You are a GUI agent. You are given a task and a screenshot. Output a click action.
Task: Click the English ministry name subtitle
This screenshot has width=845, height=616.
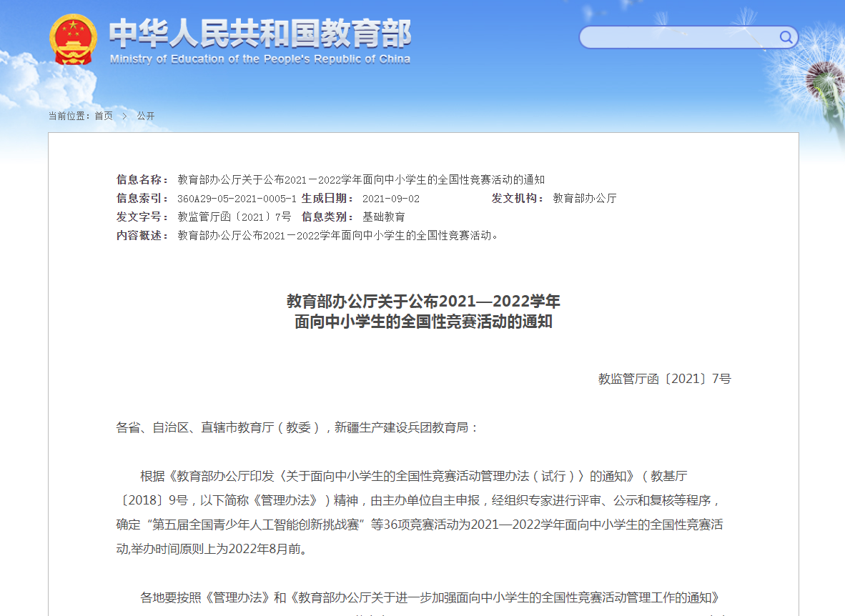(260, 59)
